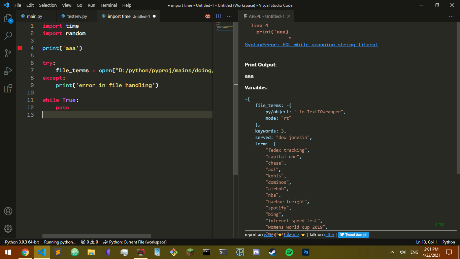
Task: Open Photoshop from the taskbar
Action: (306, 252)
